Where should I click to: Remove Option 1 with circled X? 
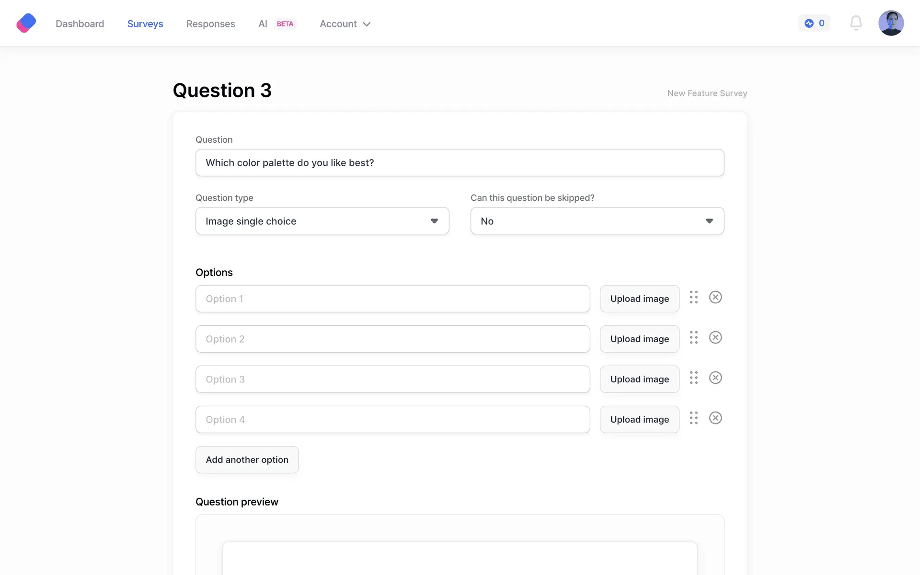point(715,298)
